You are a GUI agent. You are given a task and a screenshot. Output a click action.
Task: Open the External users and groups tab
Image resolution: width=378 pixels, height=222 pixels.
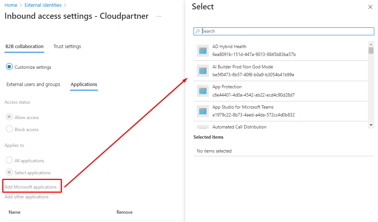33,85
